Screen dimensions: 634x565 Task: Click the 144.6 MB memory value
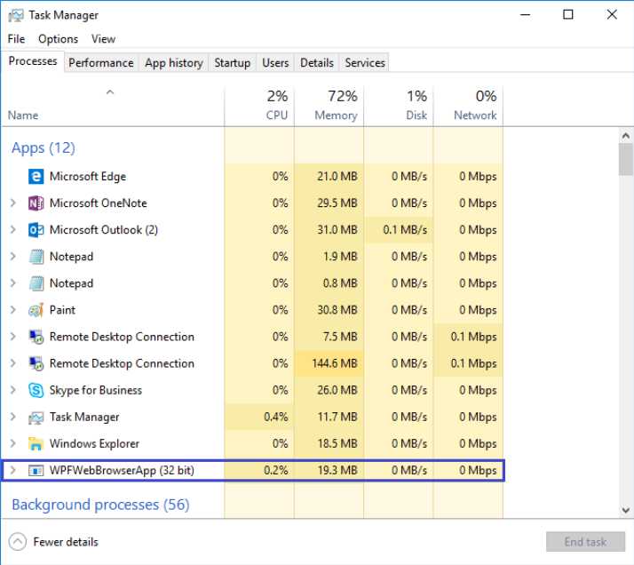335,363
